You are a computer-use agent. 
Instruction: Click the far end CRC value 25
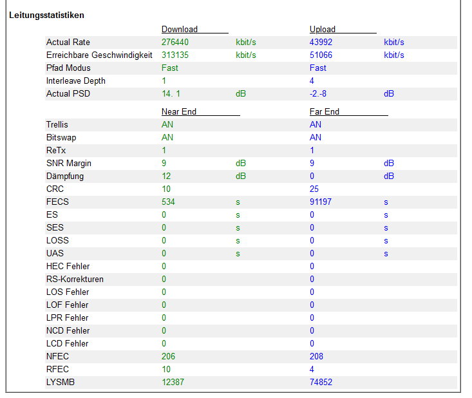314,189
